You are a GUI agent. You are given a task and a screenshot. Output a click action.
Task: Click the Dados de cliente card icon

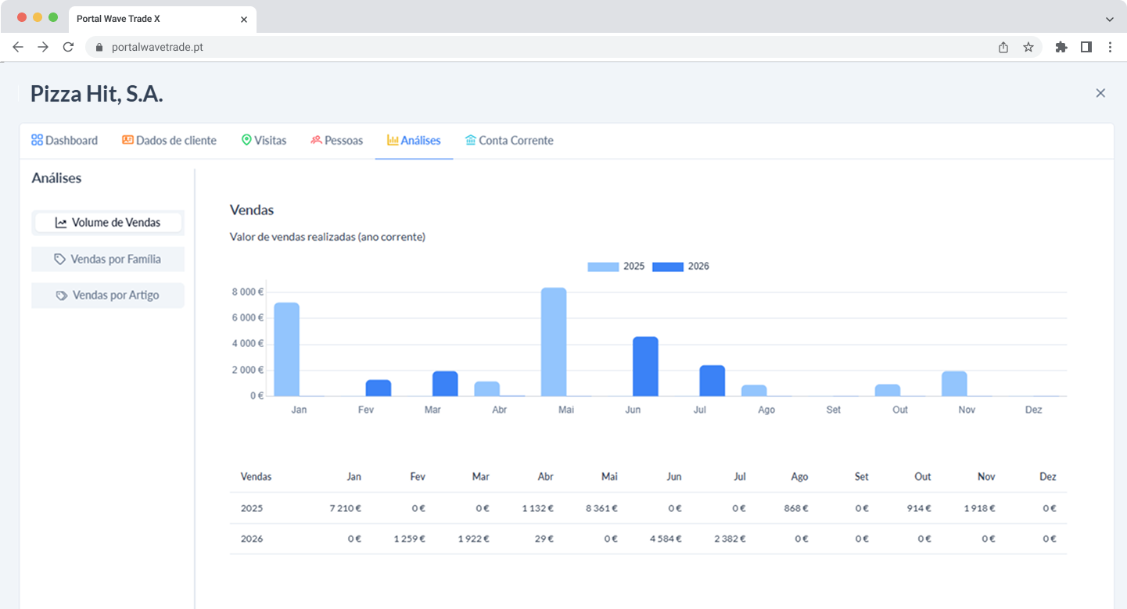127,140
